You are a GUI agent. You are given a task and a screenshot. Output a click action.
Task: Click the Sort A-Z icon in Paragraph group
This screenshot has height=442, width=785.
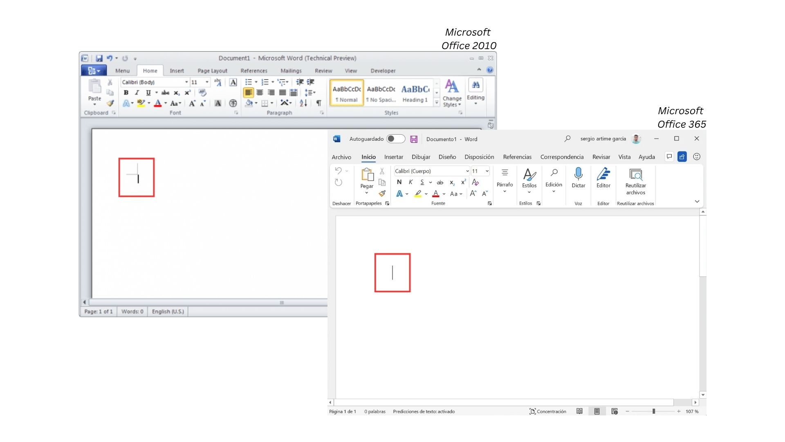coord(303,103)
